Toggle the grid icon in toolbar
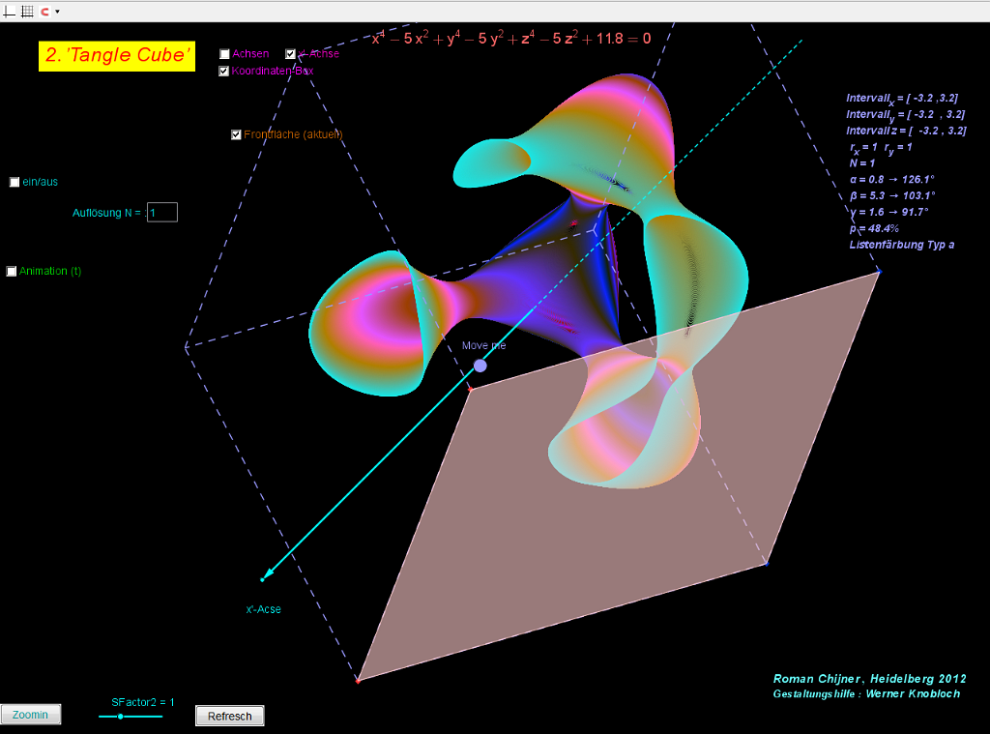The image size is (990, 734). [27, 11]
